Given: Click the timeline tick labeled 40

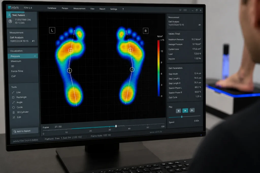Looking at the screenshot, I should pyautogui.click(x=129, y=128).
